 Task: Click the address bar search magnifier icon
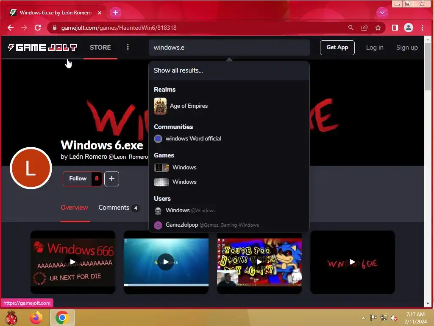pos(351,28)
